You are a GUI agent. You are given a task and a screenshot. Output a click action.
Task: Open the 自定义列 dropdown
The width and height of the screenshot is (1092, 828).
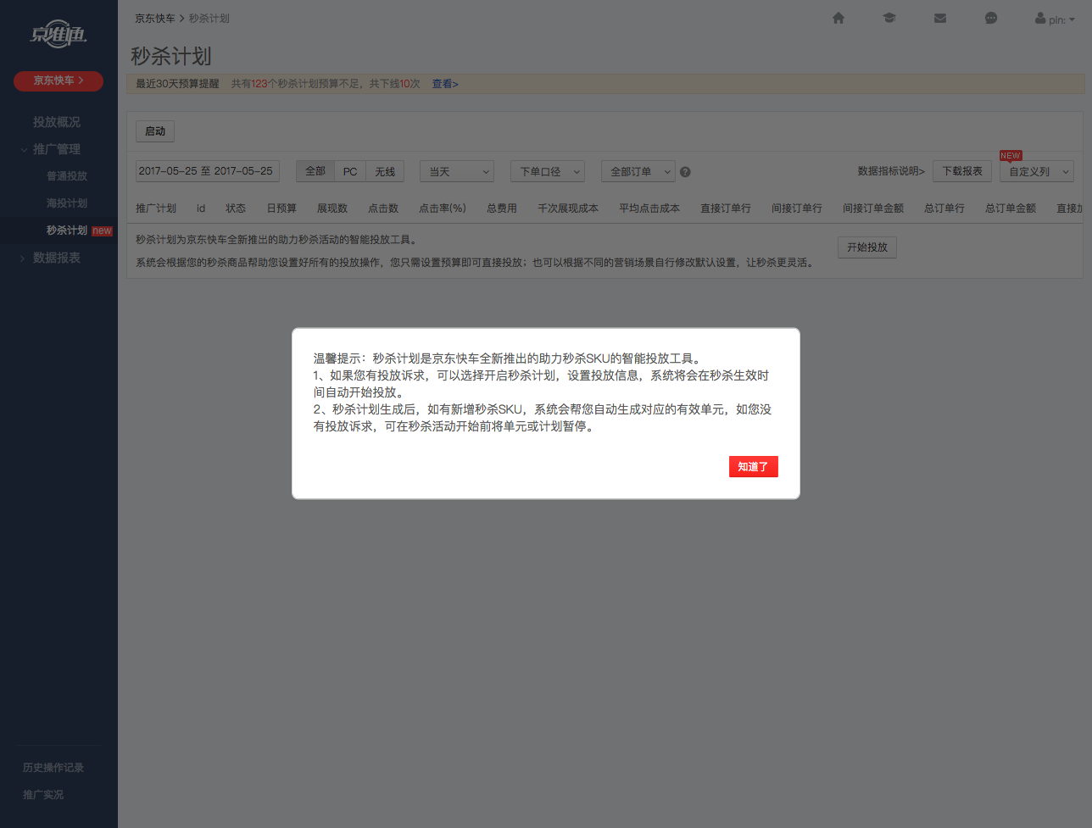pos(1037,171)
